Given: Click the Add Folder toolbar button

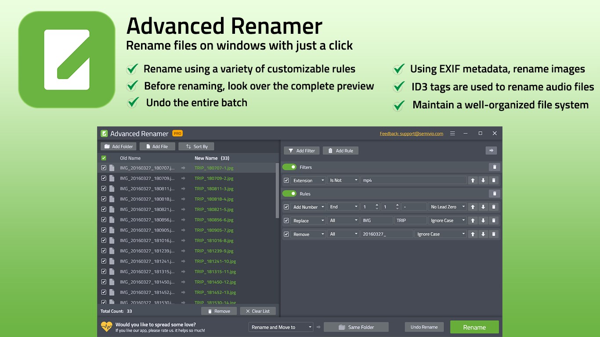Looking at the screenshot, I should coord(119,147).
